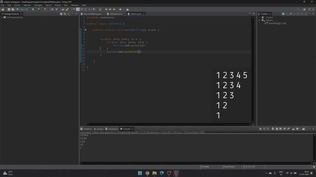Screen dimensions: 316x177
Task: Click the Save All toolbar icon
Action: [x=13, y=9]
